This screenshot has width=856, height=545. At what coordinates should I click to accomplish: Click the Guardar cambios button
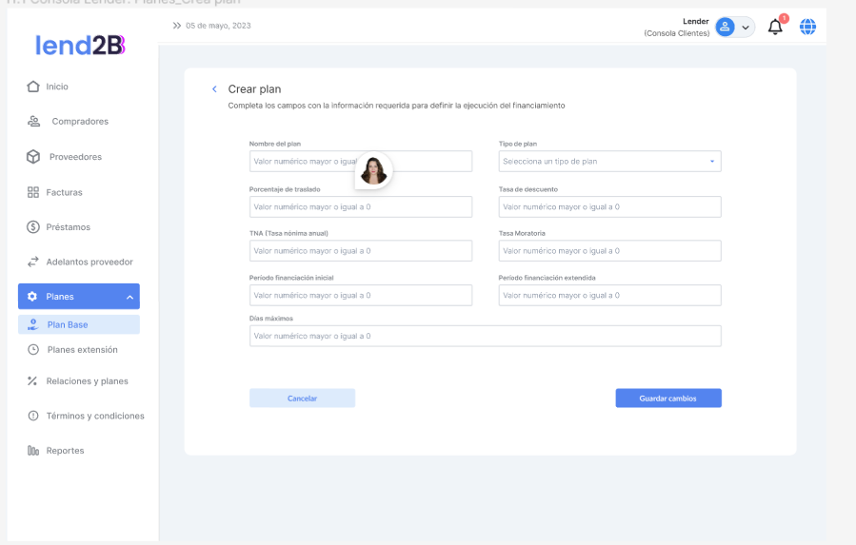click(x=667, y=399)
